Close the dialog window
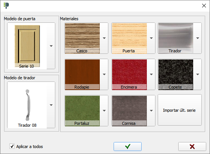 click(x=204, y=6)
